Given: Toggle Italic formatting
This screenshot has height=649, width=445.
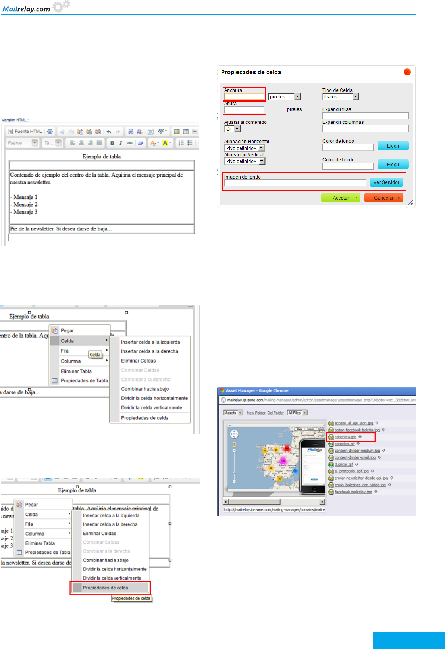Looking at the screenshot, I should (121, 143).
